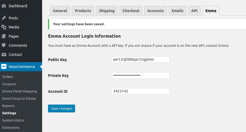Click into the Private Key field

click(x=140, y=75)
